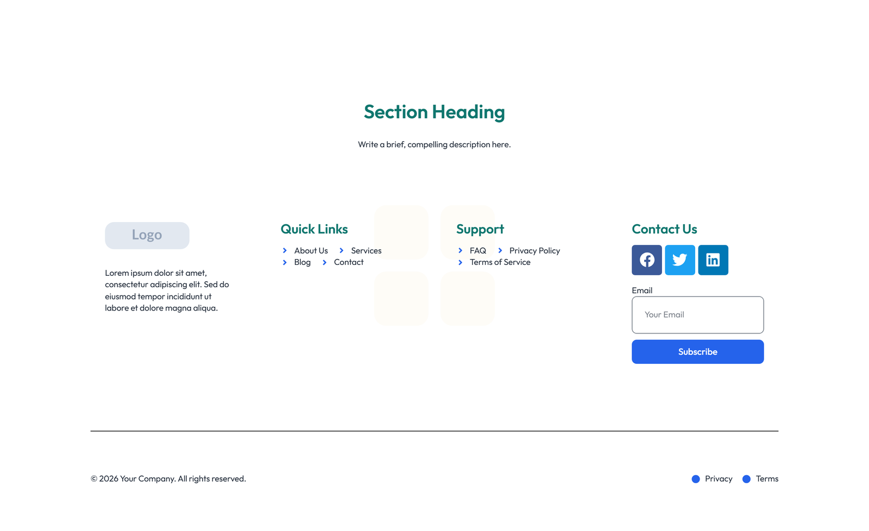The height and width of the screenshot is (531, 869).
Task: Click the chevron before Services link
Action: 341,250
